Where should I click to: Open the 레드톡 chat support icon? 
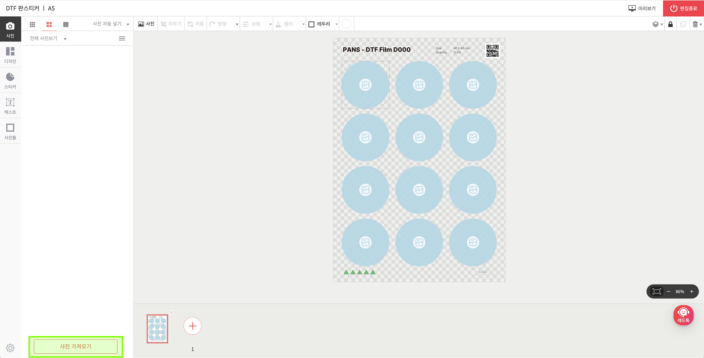(683, 315)
